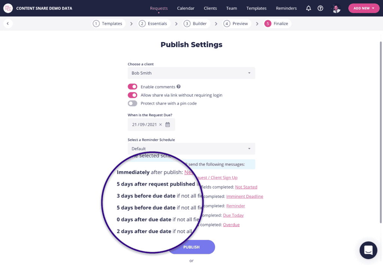Open the Calendar menu
The width and height of the screenshot is (383, 265).
click(186, 8)
